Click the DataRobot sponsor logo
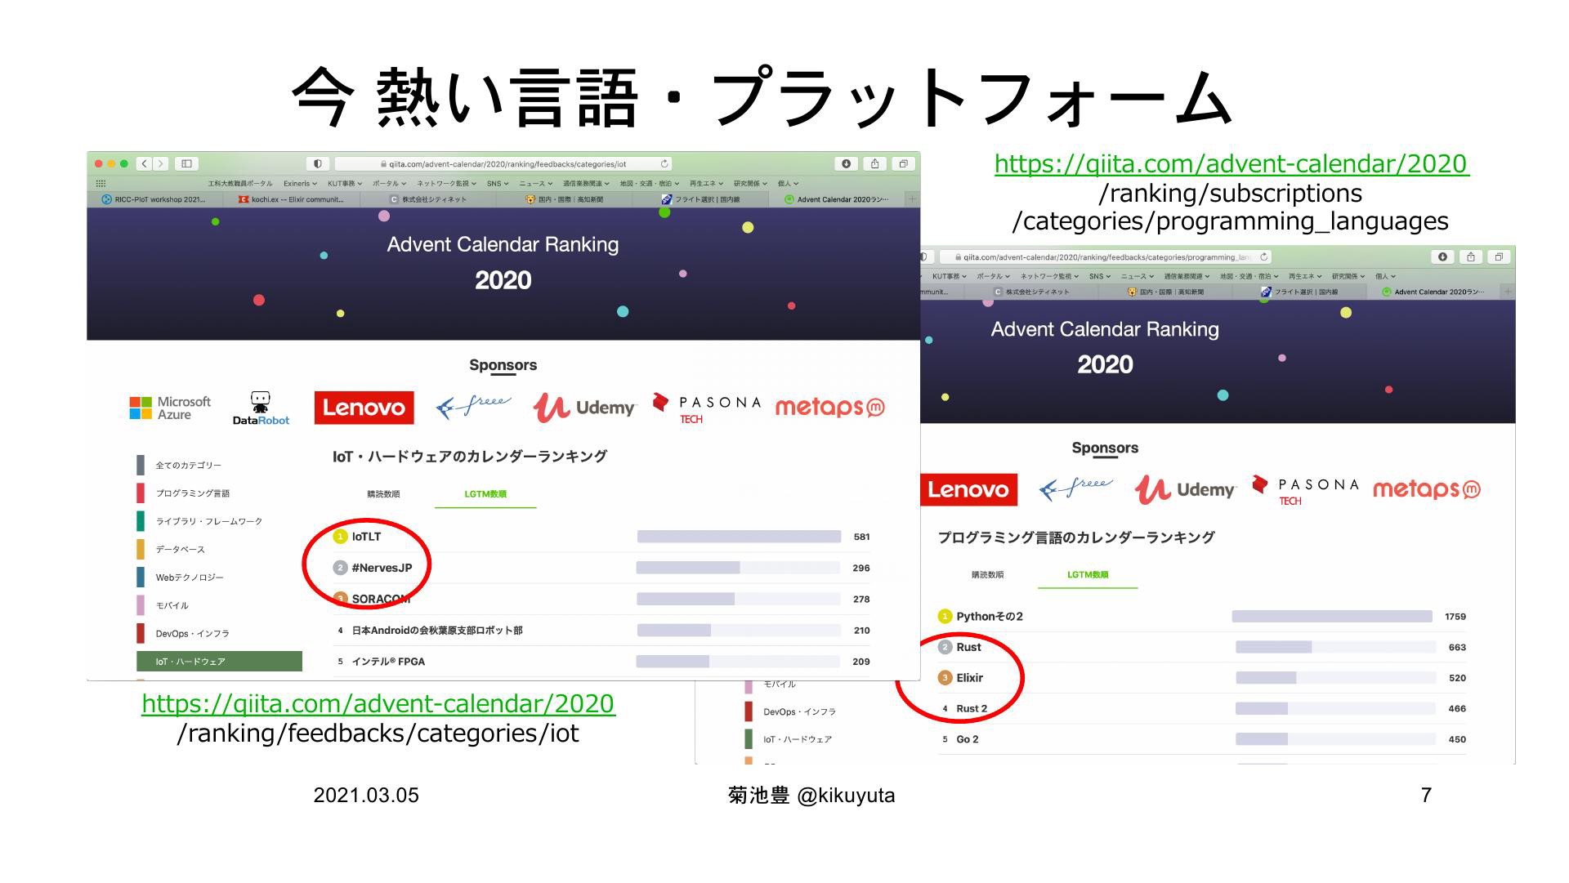1569x883 pixels. click(261, 408)
